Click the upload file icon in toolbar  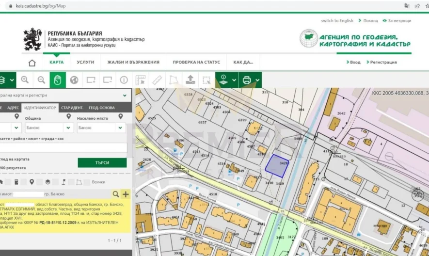coord(190,80)
